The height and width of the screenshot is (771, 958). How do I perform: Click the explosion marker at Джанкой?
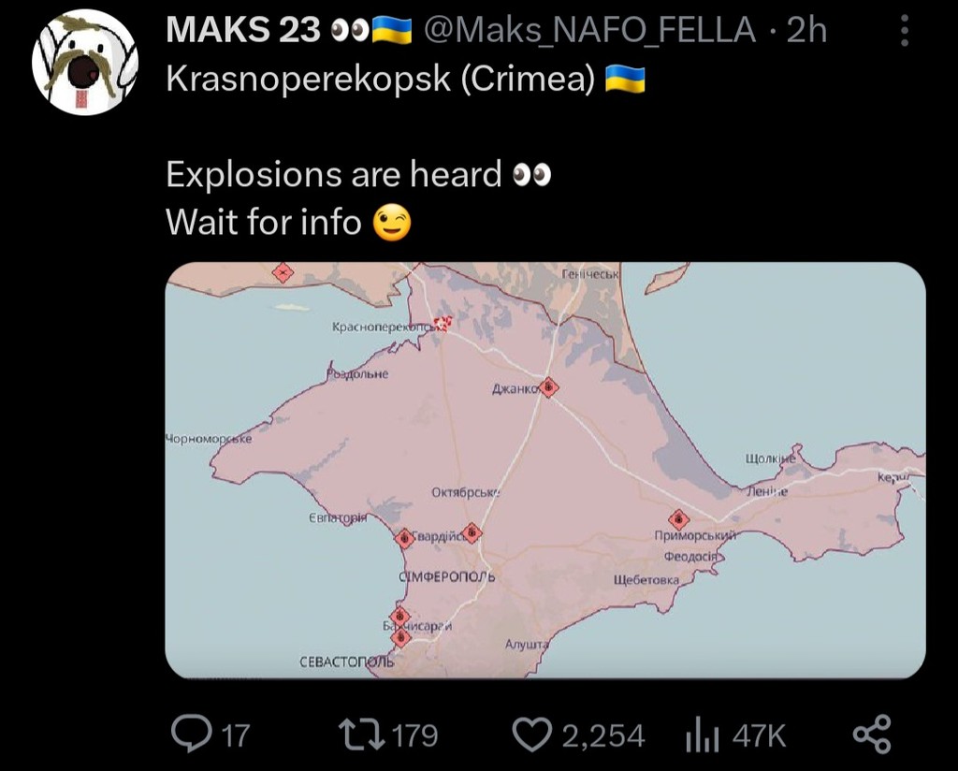point(550,386)
